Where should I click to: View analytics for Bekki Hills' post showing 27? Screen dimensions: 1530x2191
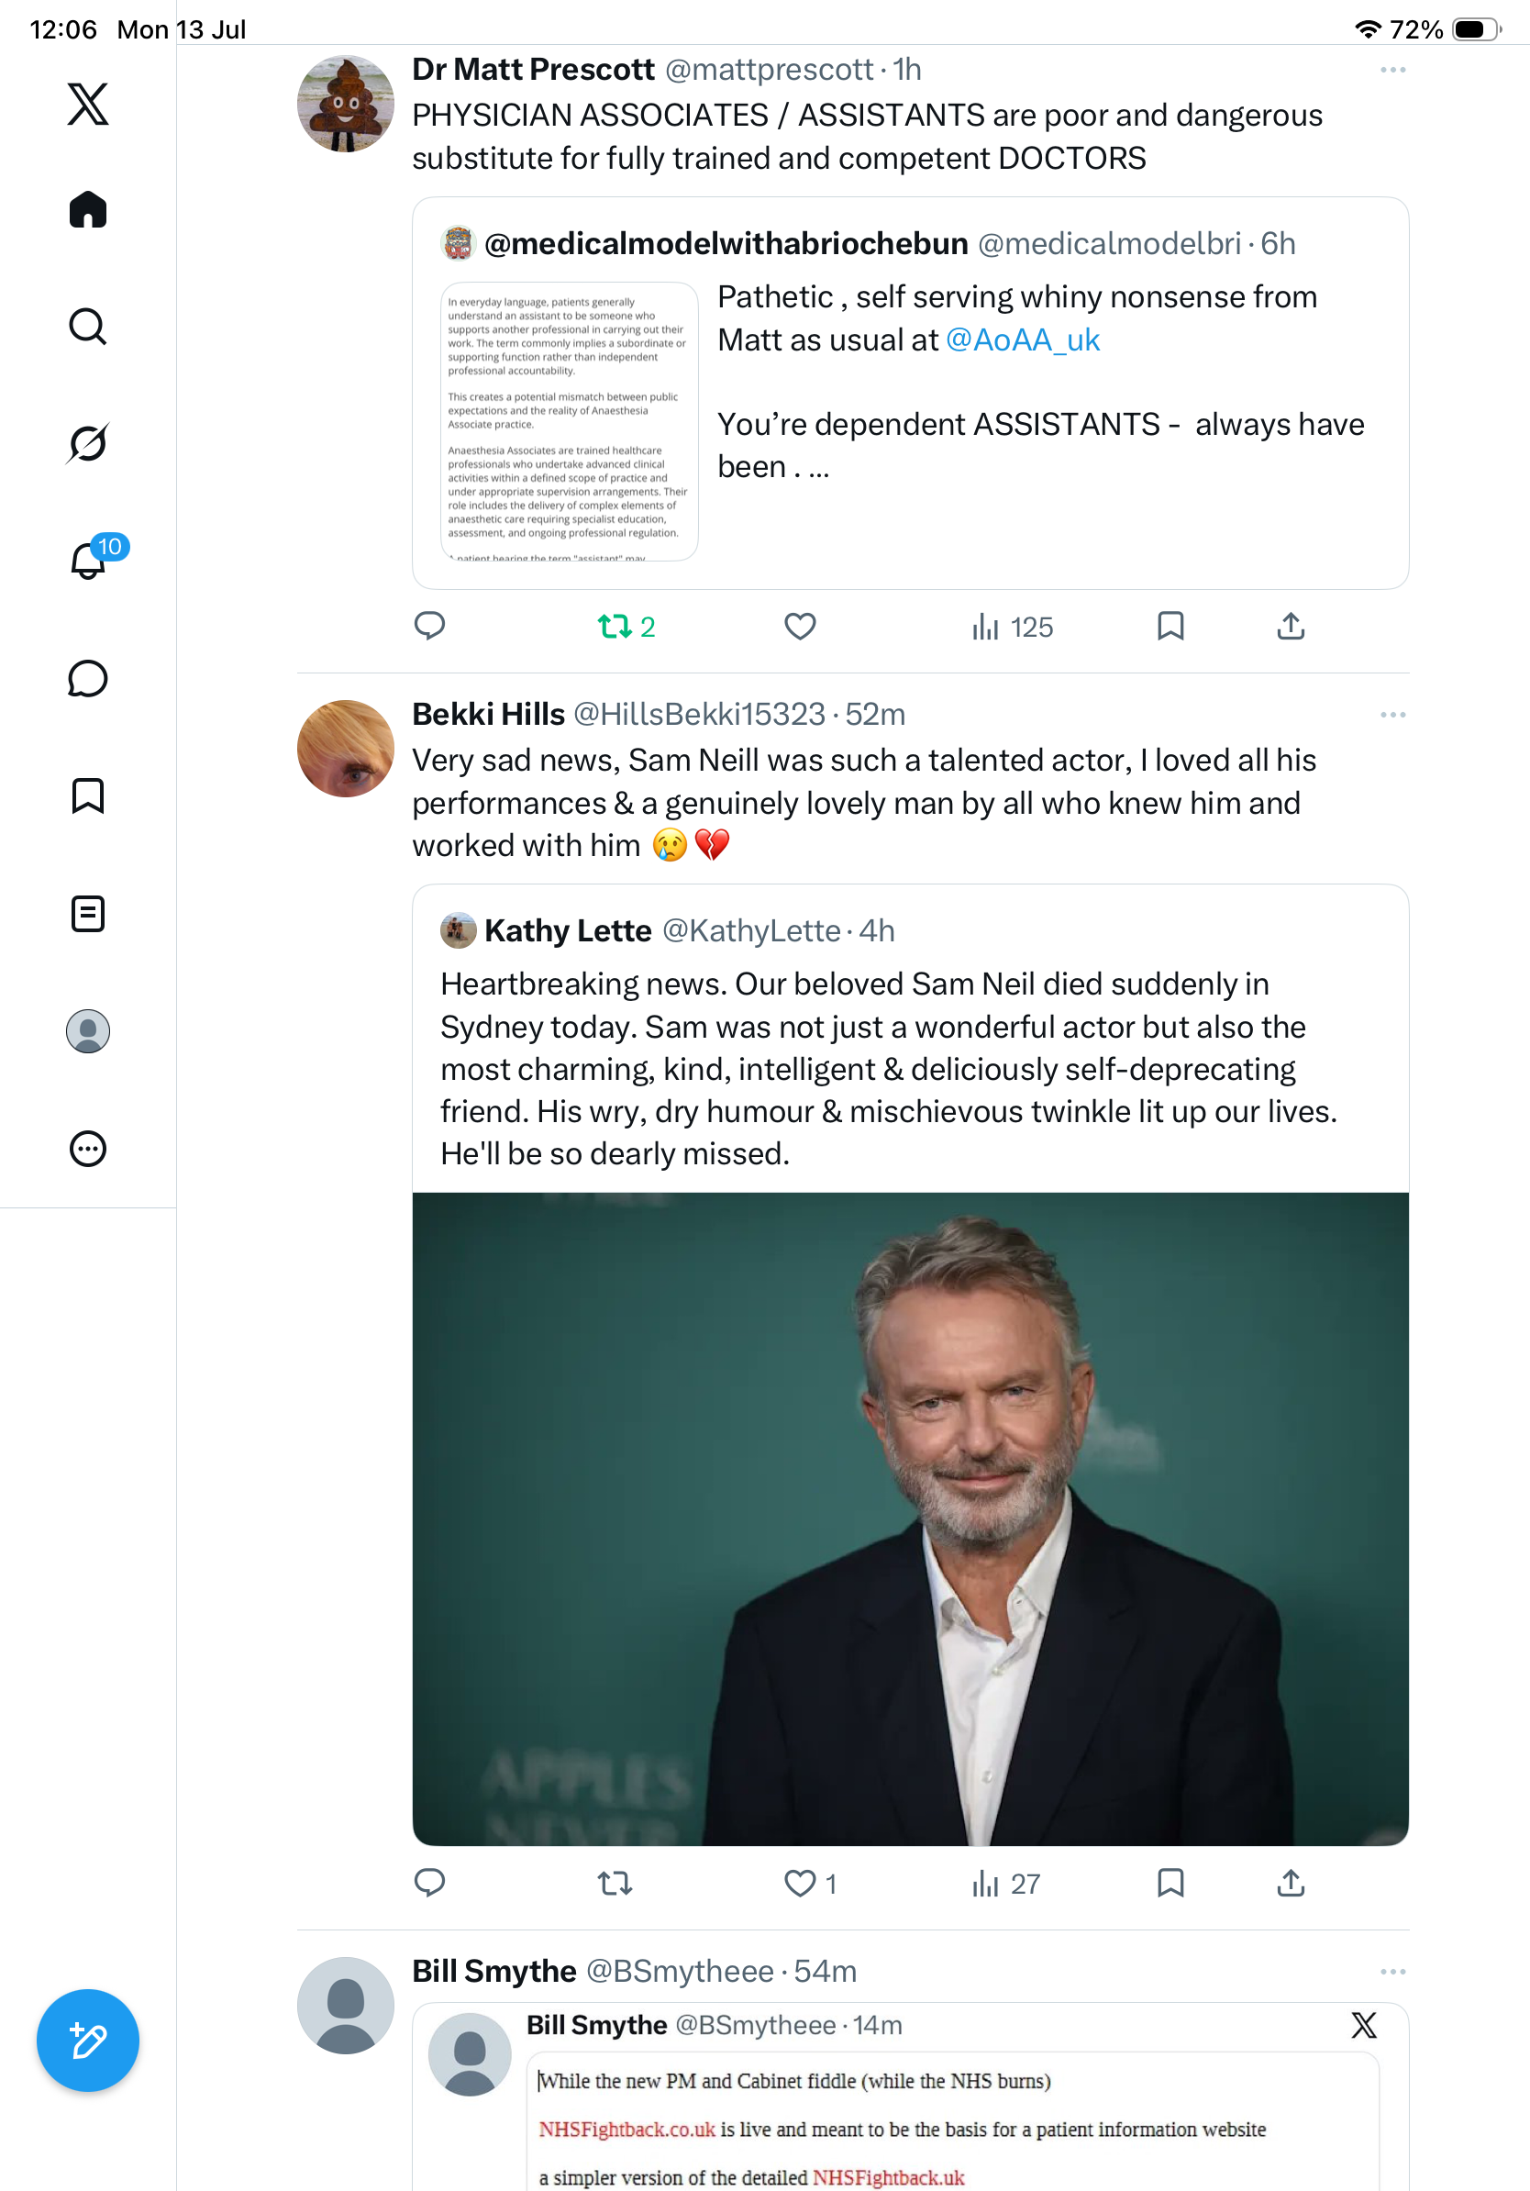pyautogui.click(x=1005, y=1883)
